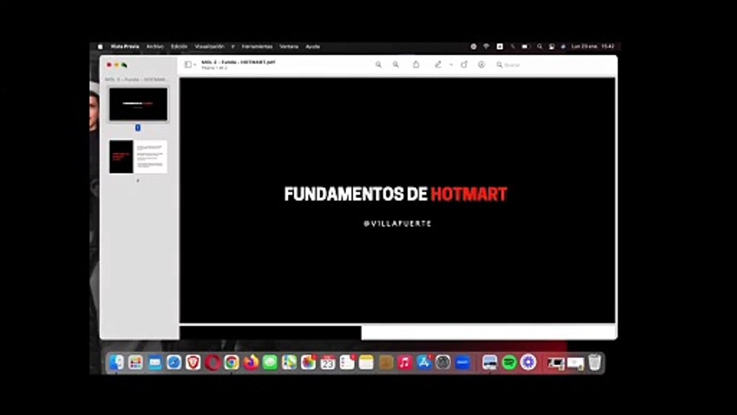Open the Vista Previa menu

pyautogui.click(x=125, y=46)
